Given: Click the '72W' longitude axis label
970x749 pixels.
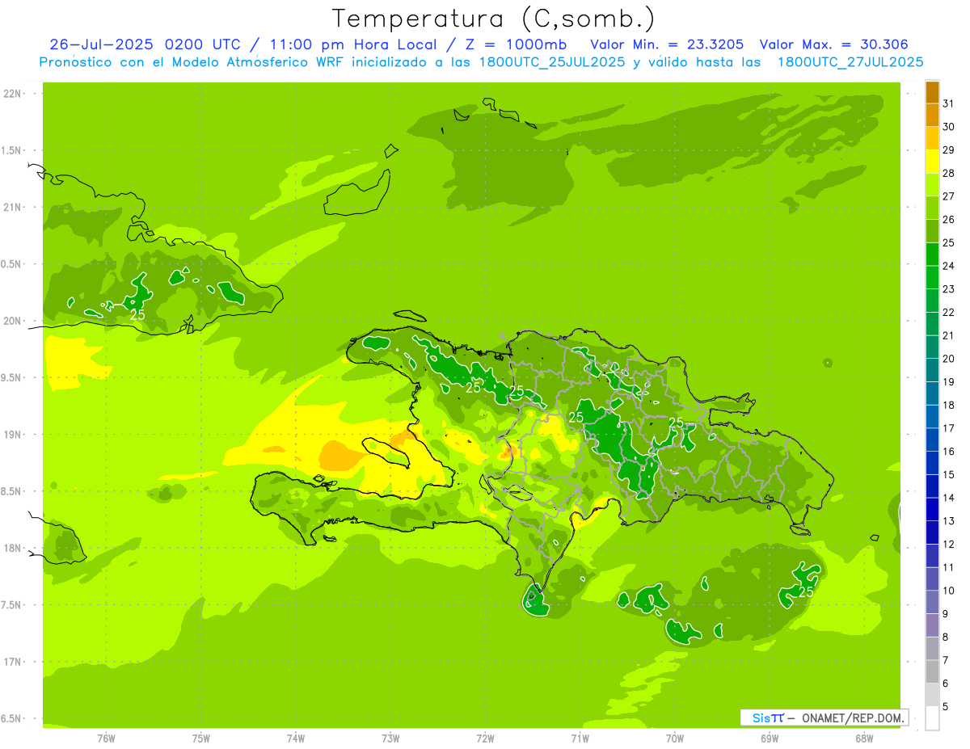Looking at the screenshot, I should click(x=485, y=739).
